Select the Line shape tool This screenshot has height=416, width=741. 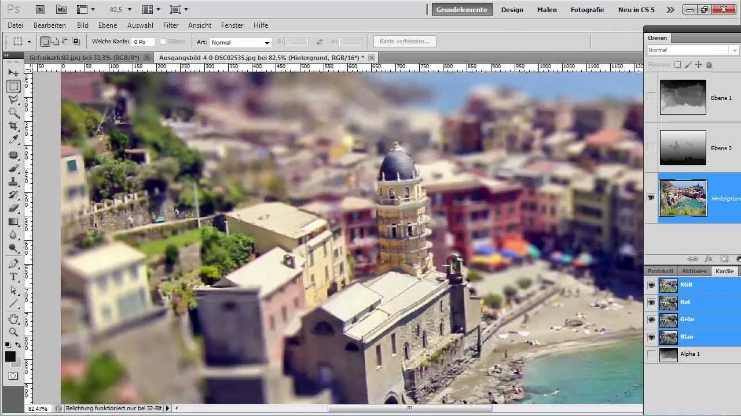[x=13, y=304]
